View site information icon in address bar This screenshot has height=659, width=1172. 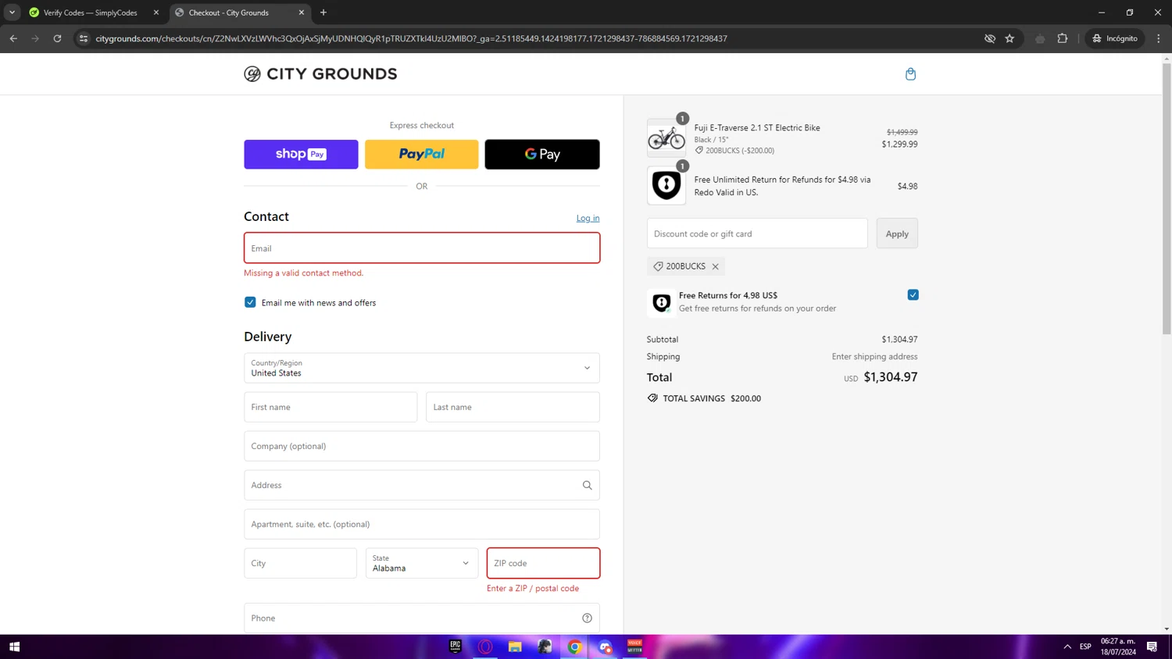click(x=84, y=38)
